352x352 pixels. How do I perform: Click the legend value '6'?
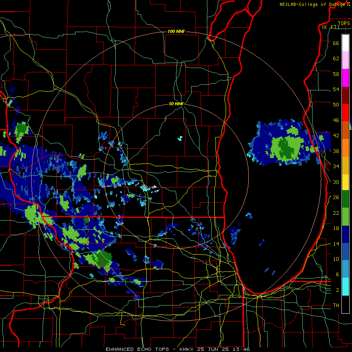point(338,275)
